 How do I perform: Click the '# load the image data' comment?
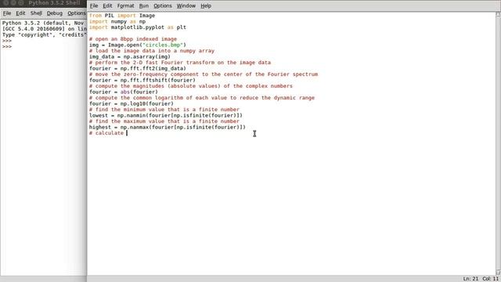click(x=152, y=51)
